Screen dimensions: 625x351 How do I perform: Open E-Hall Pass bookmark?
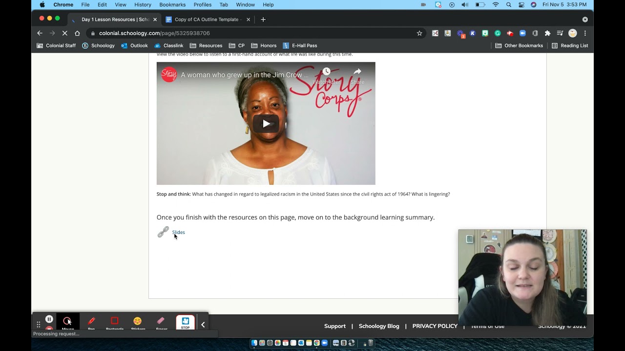300,45
